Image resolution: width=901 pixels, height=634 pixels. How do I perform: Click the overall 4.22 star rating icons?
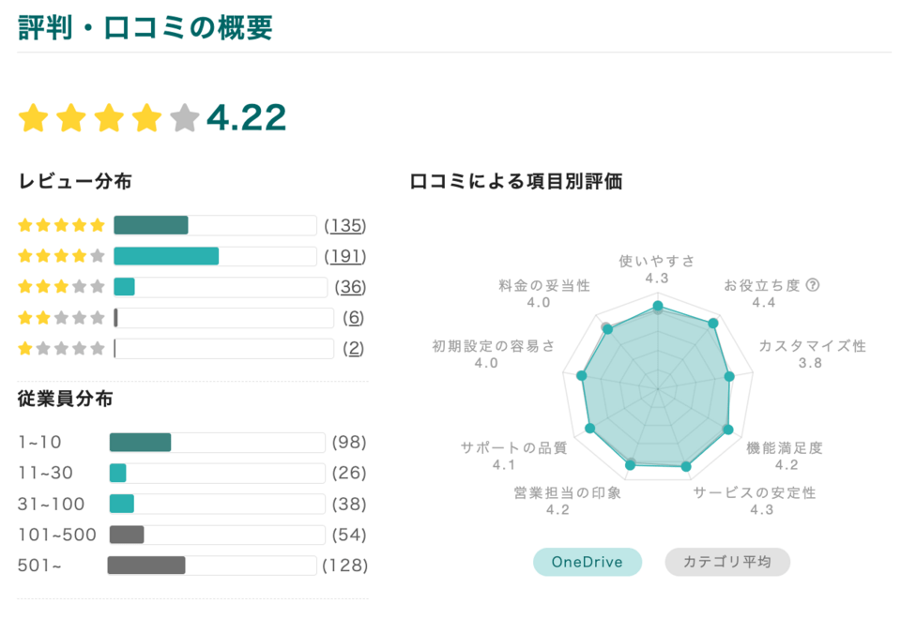109,118
